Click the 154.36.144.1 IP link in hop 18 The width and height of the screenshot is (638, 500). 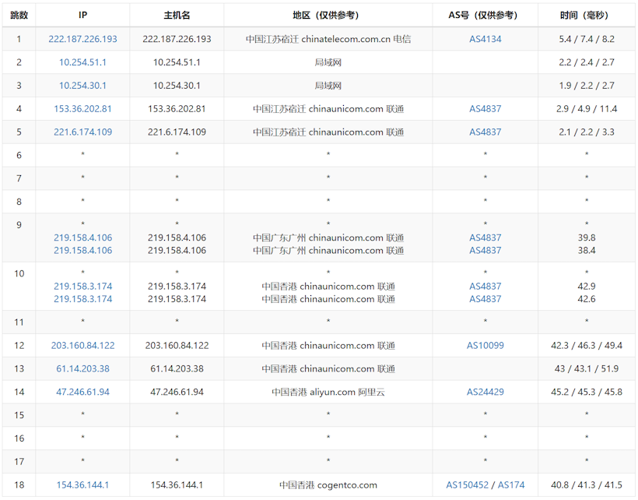(x=82, y=485)
